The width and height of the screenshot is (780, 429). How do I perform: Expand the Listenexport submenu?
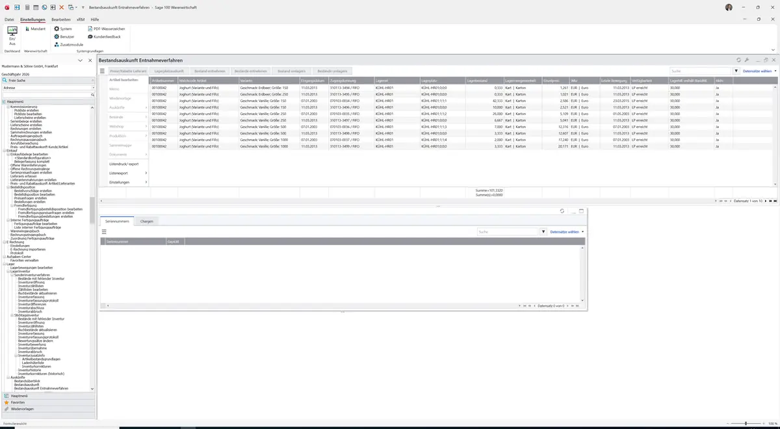(x=128, y=173)
